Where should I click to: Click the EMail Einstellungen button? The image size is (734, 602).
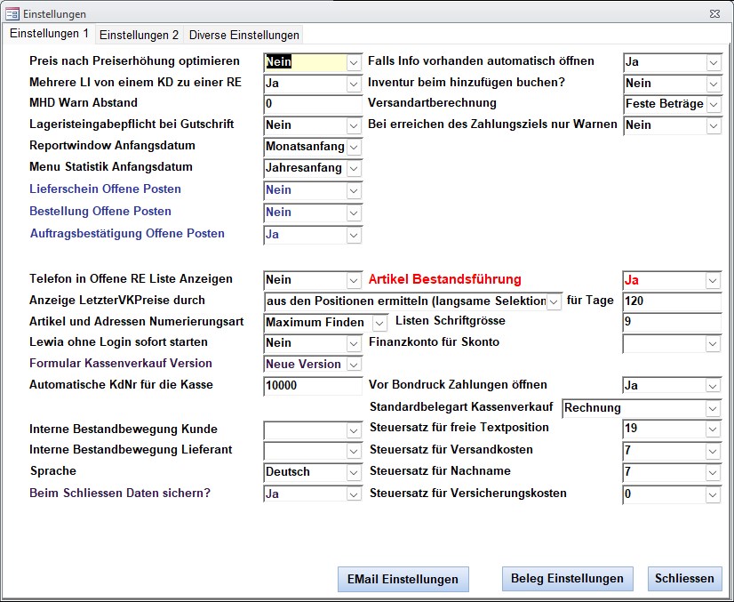403,579
